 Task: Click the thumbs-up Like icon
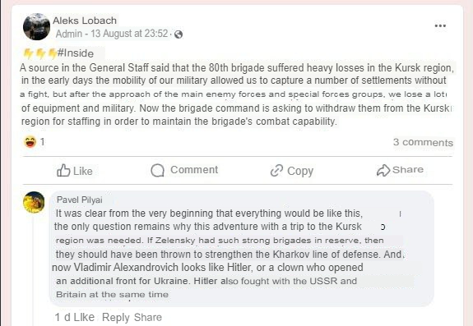tap(63, 170)
